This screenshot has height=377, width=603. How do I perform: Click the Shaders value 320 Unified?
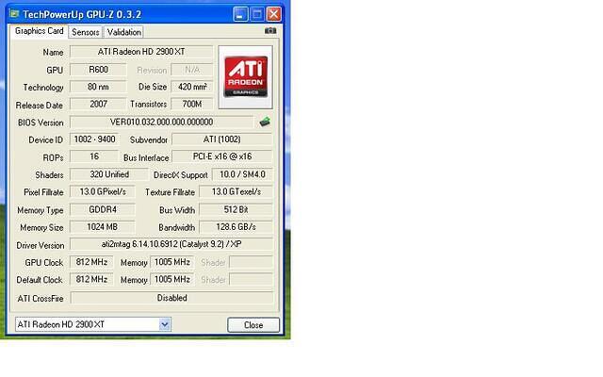click(109, 174)
